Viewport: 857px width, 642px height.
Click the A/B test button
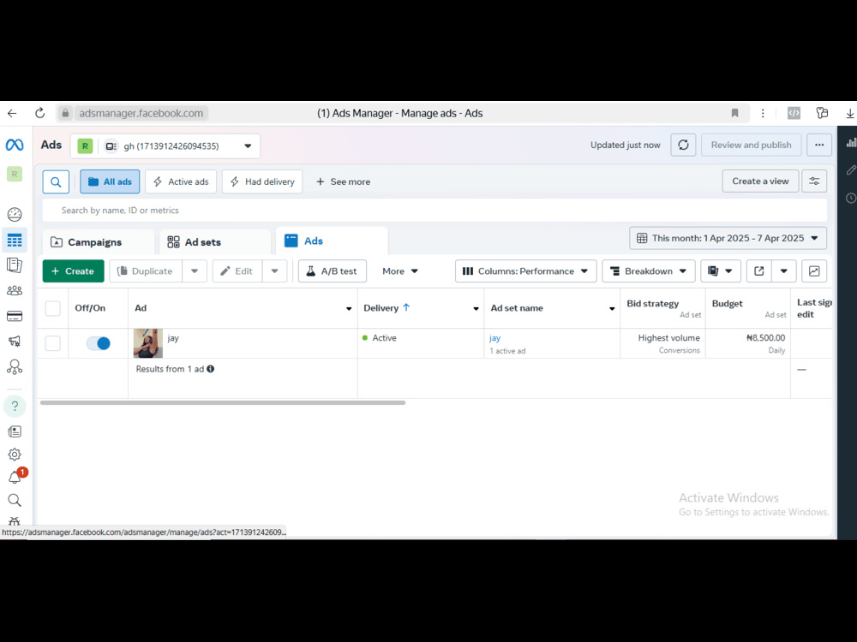click(x=333, y=270)
